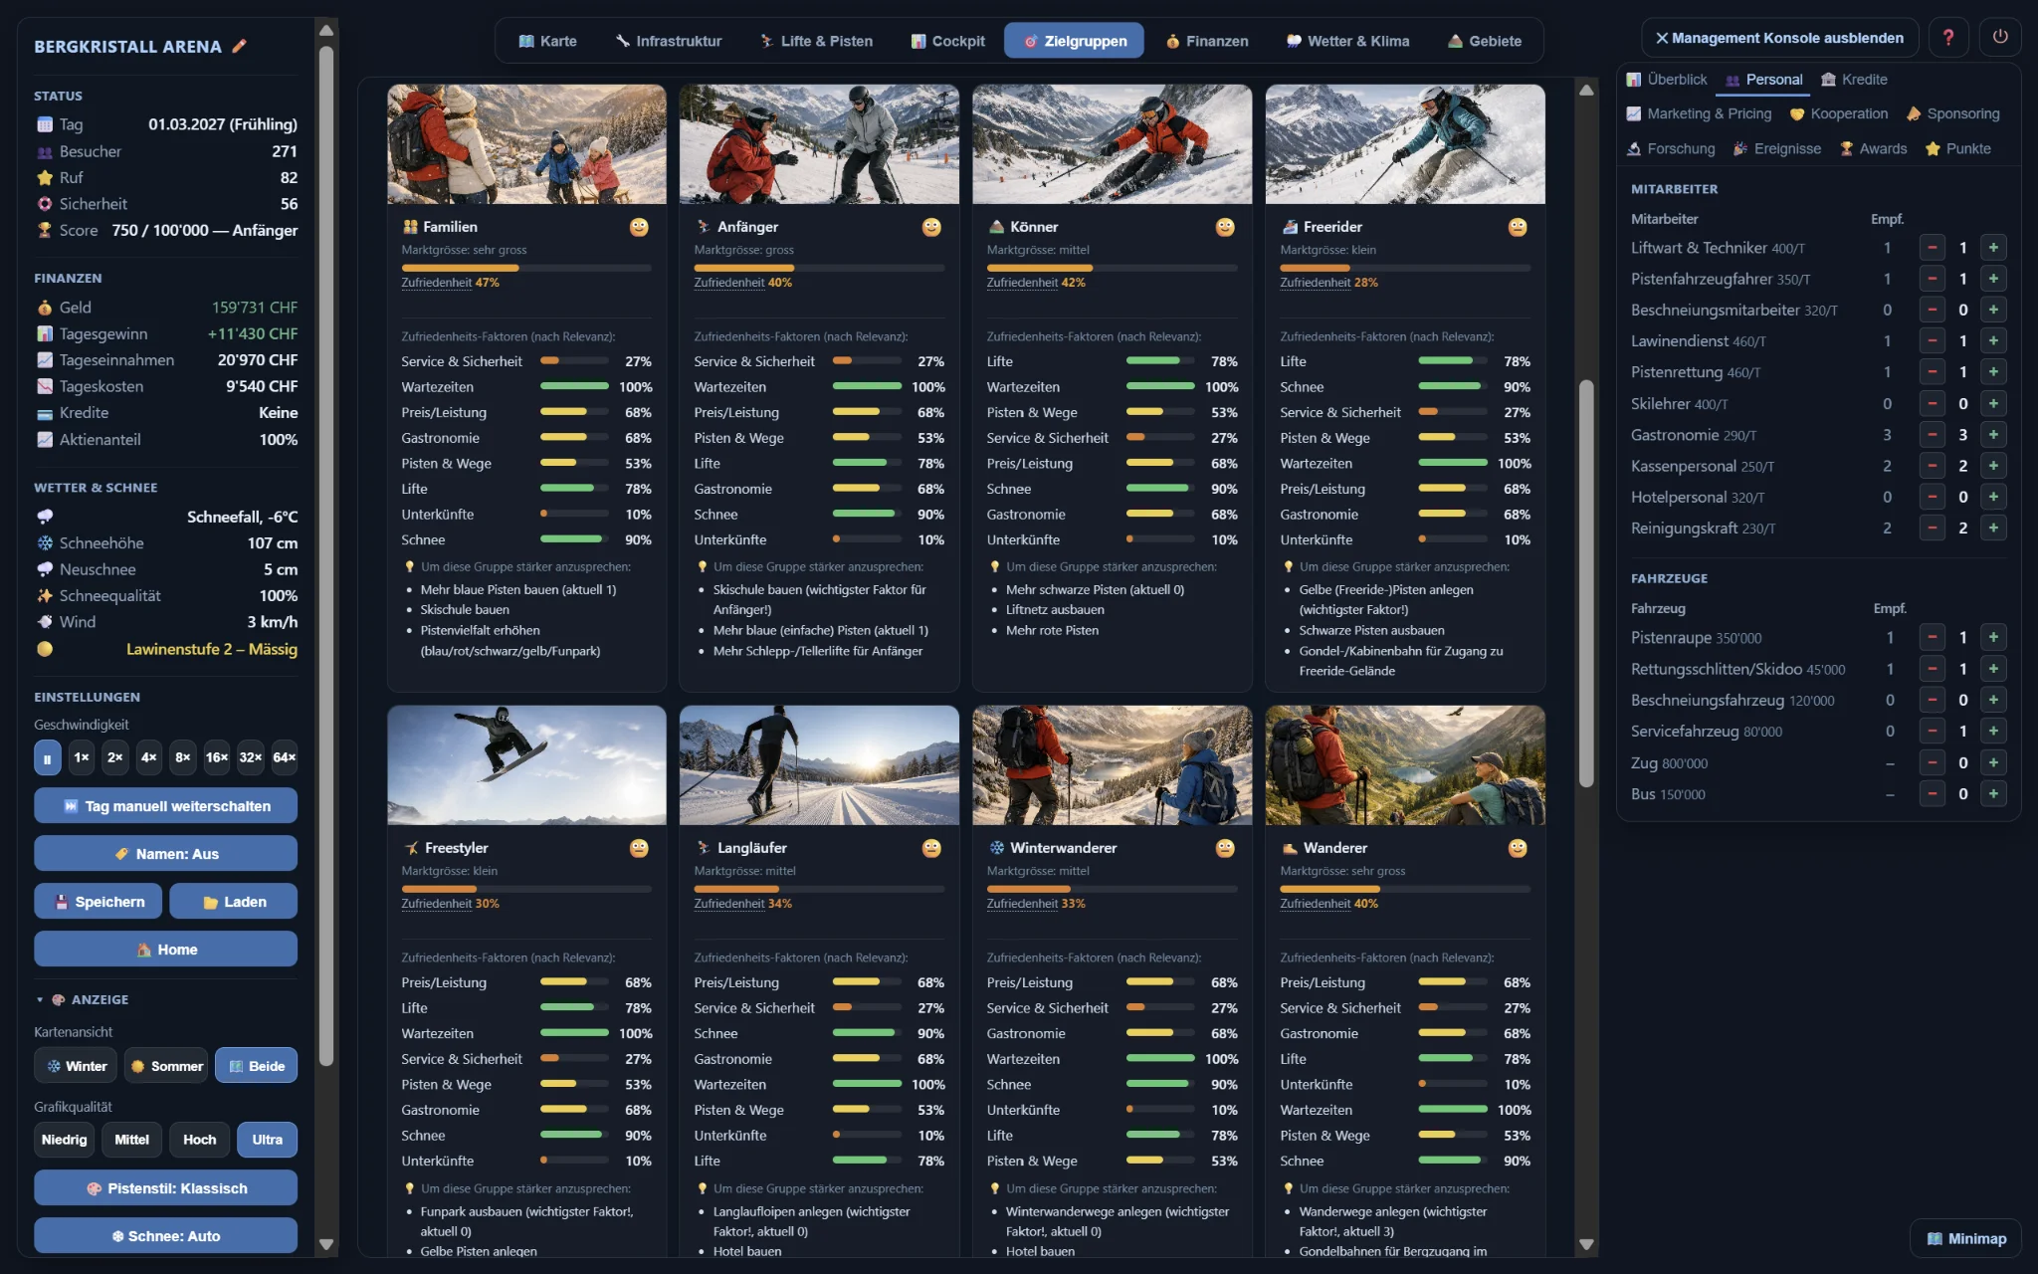The height and width of the screenshot is (1274, 2038).
Task: Switch to the Kredite tab
Action: 1853,80
